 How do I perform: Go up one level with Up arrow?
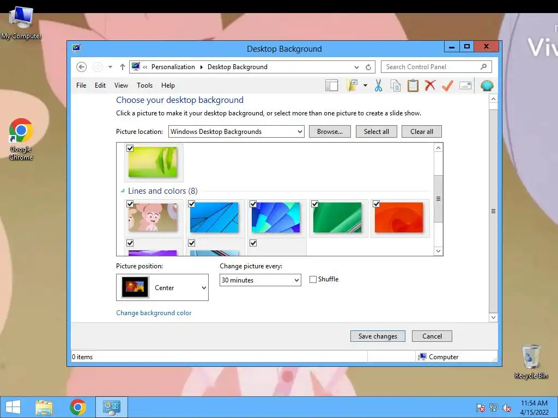(123, 67)
